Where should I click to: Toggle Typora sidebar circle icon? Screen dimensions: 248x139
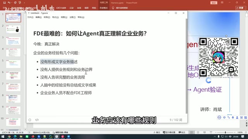coord(30,120)
